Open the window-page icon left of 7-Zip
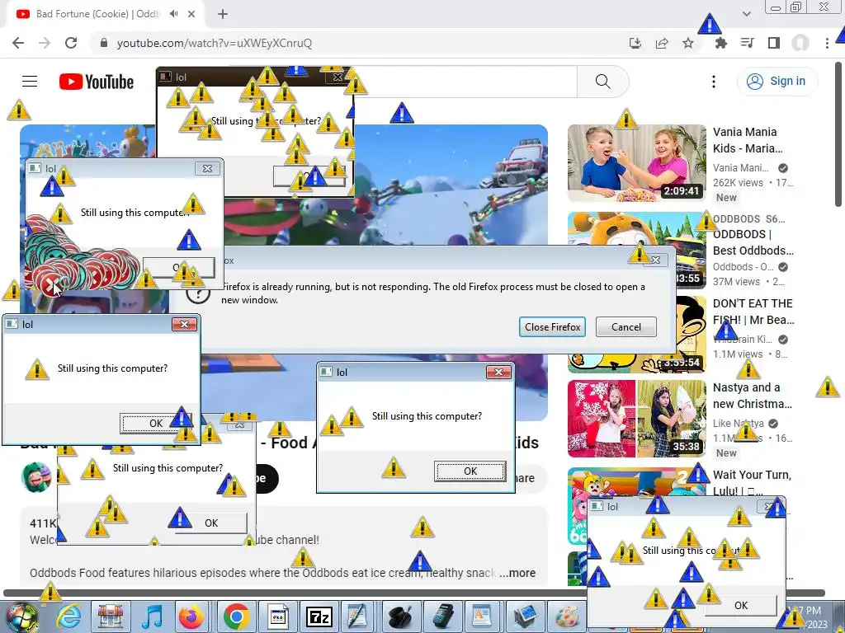Screen dimensions: 845x633 tap(277, 617)
